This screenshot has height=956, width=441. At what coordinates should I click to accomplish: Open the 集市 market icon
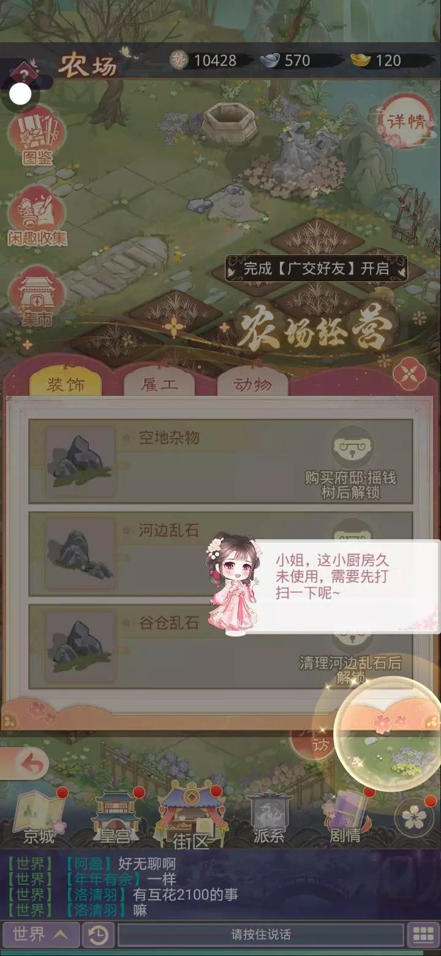37,297
